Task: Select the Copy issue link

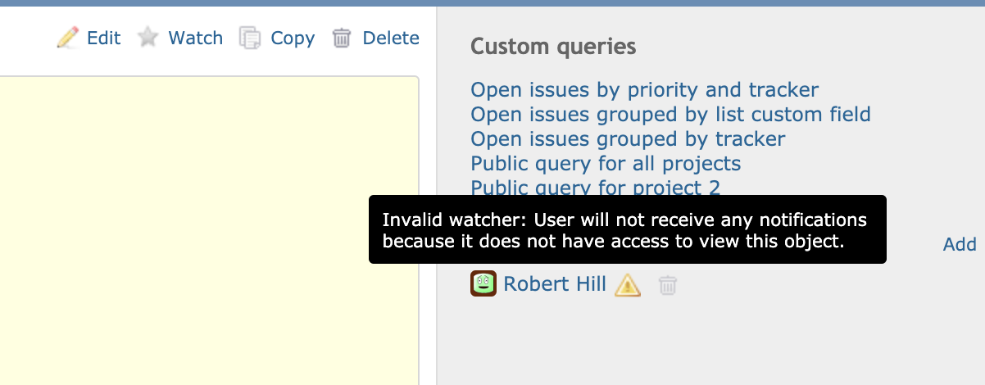Action: point(293,38)
